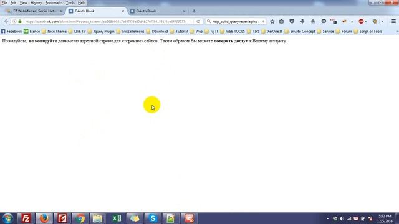Image resolution: width=399 pixels, height=224 pixels.
Task: Open the History menu
Action: tap(36, 3)
